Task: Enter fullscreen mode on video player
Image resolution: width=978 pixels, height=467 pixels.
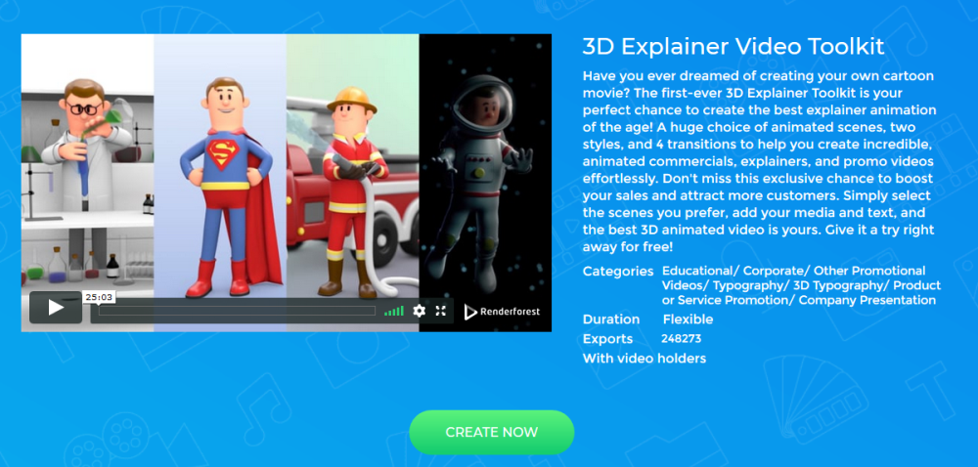Action: (x=440, y=311)
